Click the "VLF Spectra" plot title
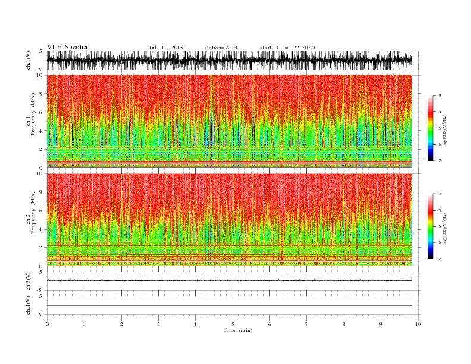The height and width of the screenshot is (364, 471). point(67,47)
